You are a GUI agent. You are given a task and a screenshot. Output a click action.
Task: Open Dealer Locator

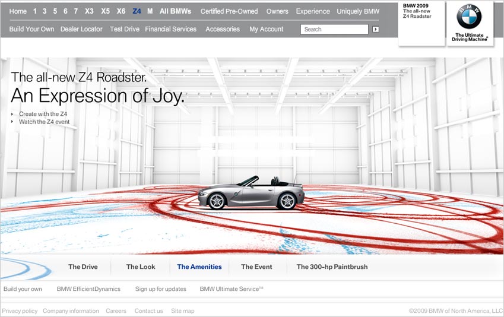81,29
